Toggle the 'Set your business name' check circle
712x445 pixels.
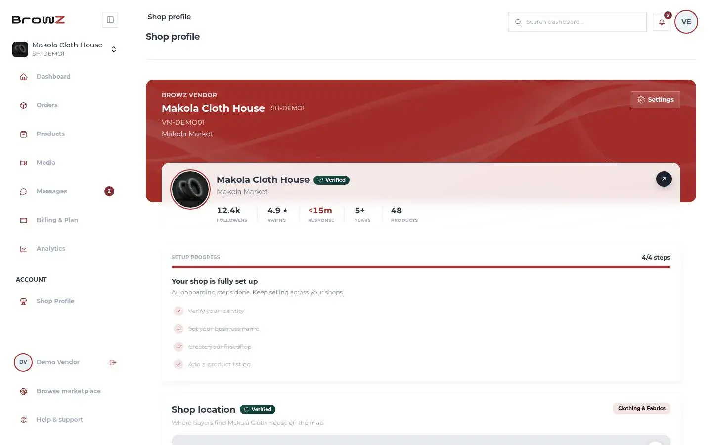pos(178,329)
